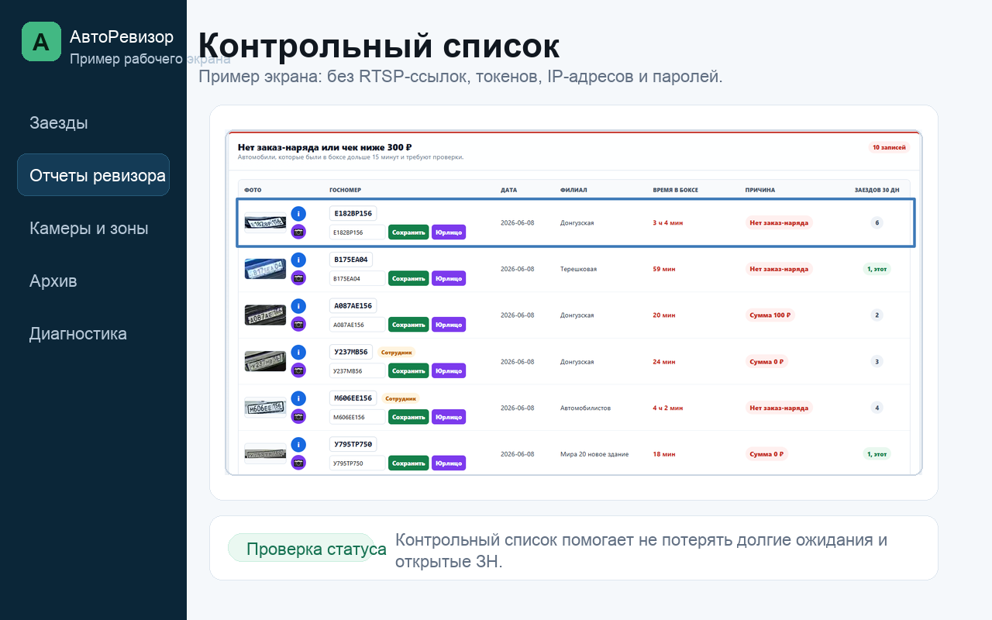Open info icon for plate У795ТР750
The width and height of the screenshot is (992, 620).
tap(298, 445)
